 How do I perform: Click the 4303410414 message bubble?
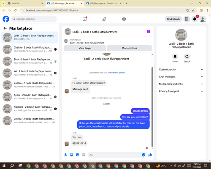point(79,143)
